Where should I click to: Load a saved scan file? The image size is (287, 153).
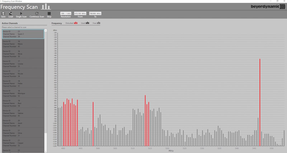pyautogui.click(x=11, y=13)
